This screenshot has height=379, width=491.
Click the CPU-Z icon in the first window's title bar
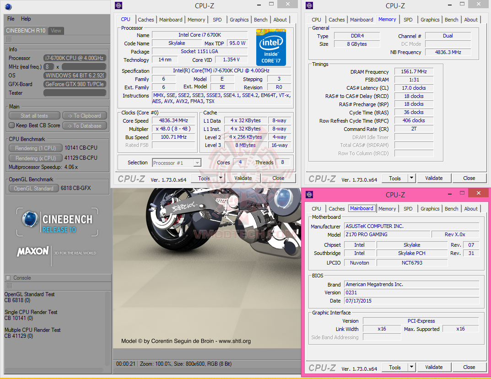pos(118,5)
